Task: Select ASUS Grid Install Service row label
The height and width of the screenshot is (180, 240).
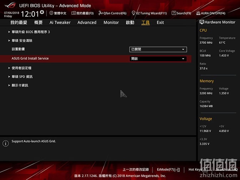Action: click(x=30, y=59)
